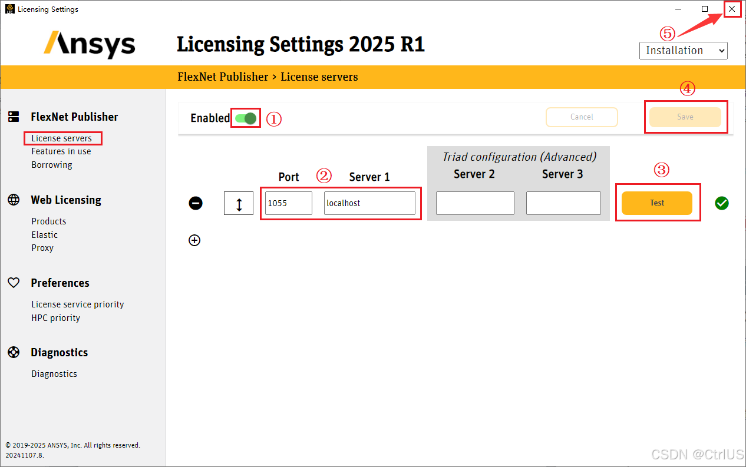Image resolution: width=746 pixels, height=467 pixels.
Task: Click the Port field showing 1055
Action: [289, 203]
